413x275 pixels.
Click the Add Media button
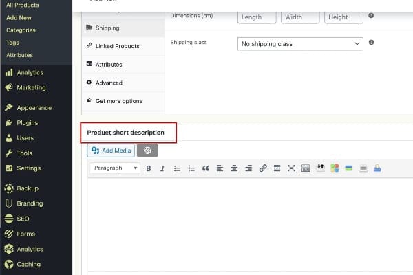(111, 151)
